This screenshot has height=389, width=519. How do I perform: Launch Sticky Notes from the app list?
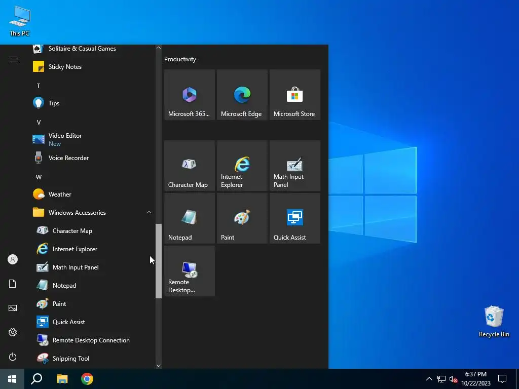pos(93,67)
